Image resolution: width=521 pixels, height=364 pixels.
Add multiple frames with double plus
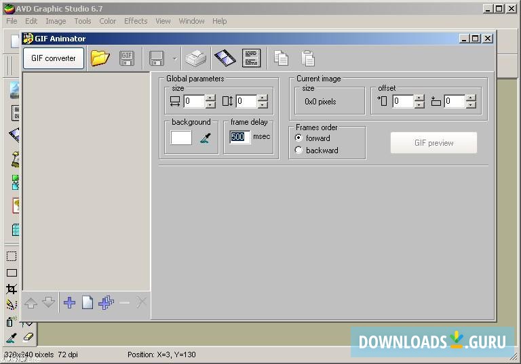(x=106, y=302)
